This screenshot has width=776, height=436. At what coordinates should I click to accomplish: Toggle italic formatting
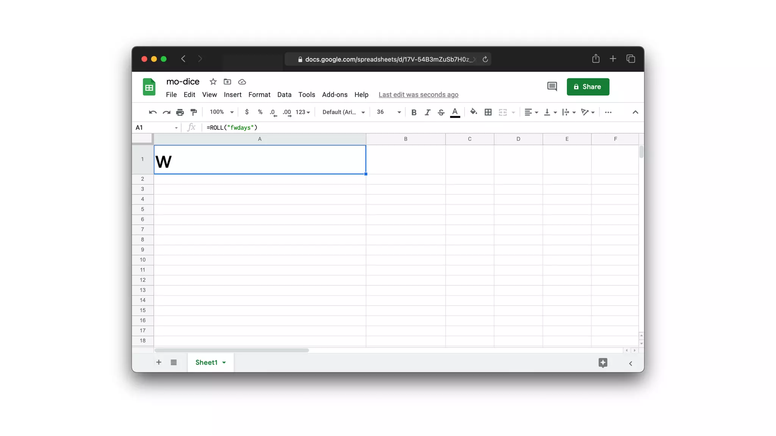(427, 112)
